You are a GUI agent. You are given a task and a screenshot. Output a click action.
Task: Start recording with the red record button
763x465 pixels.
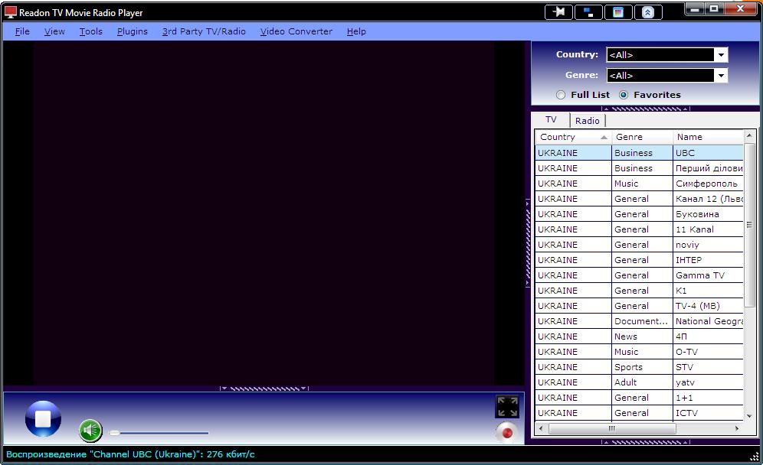click(507, 432)
